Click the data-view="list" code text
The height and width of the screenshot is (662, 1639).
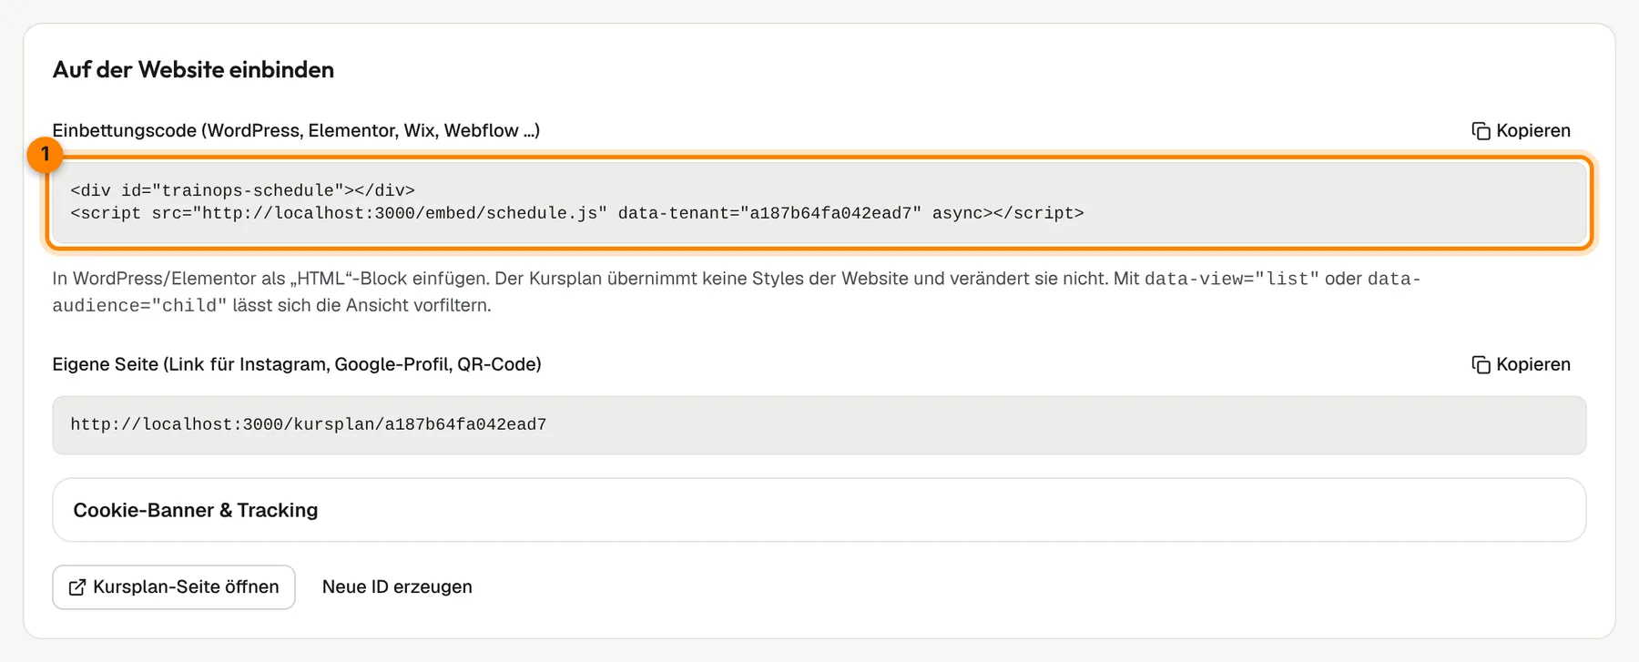click(1231, 279)
